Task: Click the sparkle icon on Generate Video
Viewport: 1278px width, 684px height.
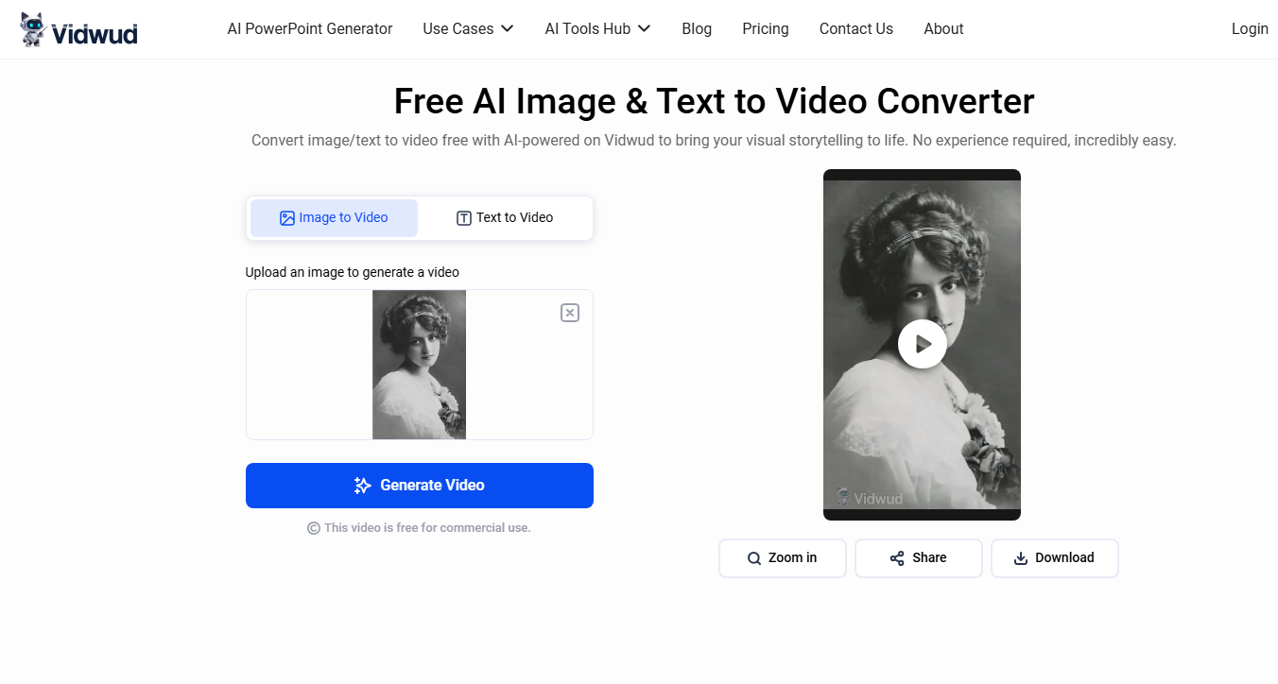Action: tap(362, 486)
